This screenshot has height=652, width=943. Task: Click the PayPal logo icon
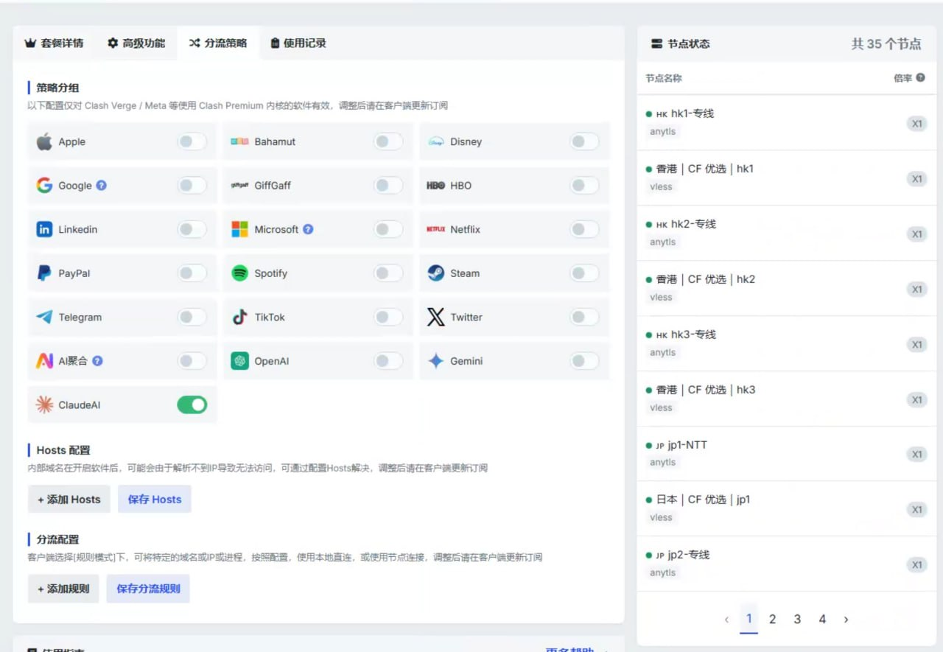(x=44, y=273)
